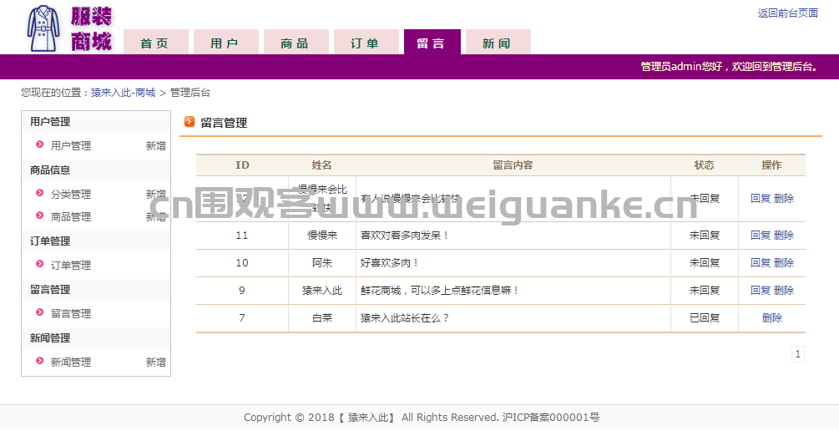Click the pink bullet icon next to 商品管理

pos(39,215)
